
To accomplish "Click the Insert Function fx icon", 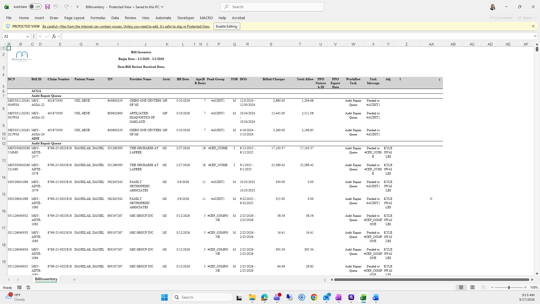I will click(x=54, y=36).
